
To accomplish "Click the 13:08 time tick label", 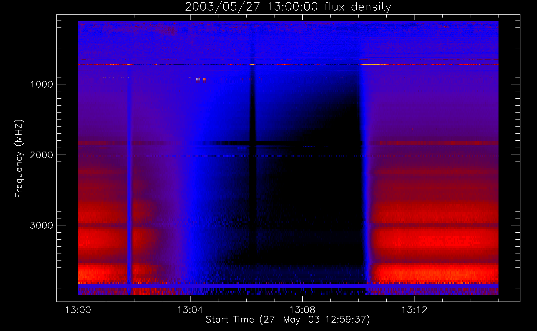I will [302, 310].
